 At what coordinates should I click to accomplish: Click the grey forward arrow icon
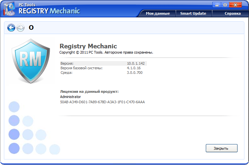21,28
